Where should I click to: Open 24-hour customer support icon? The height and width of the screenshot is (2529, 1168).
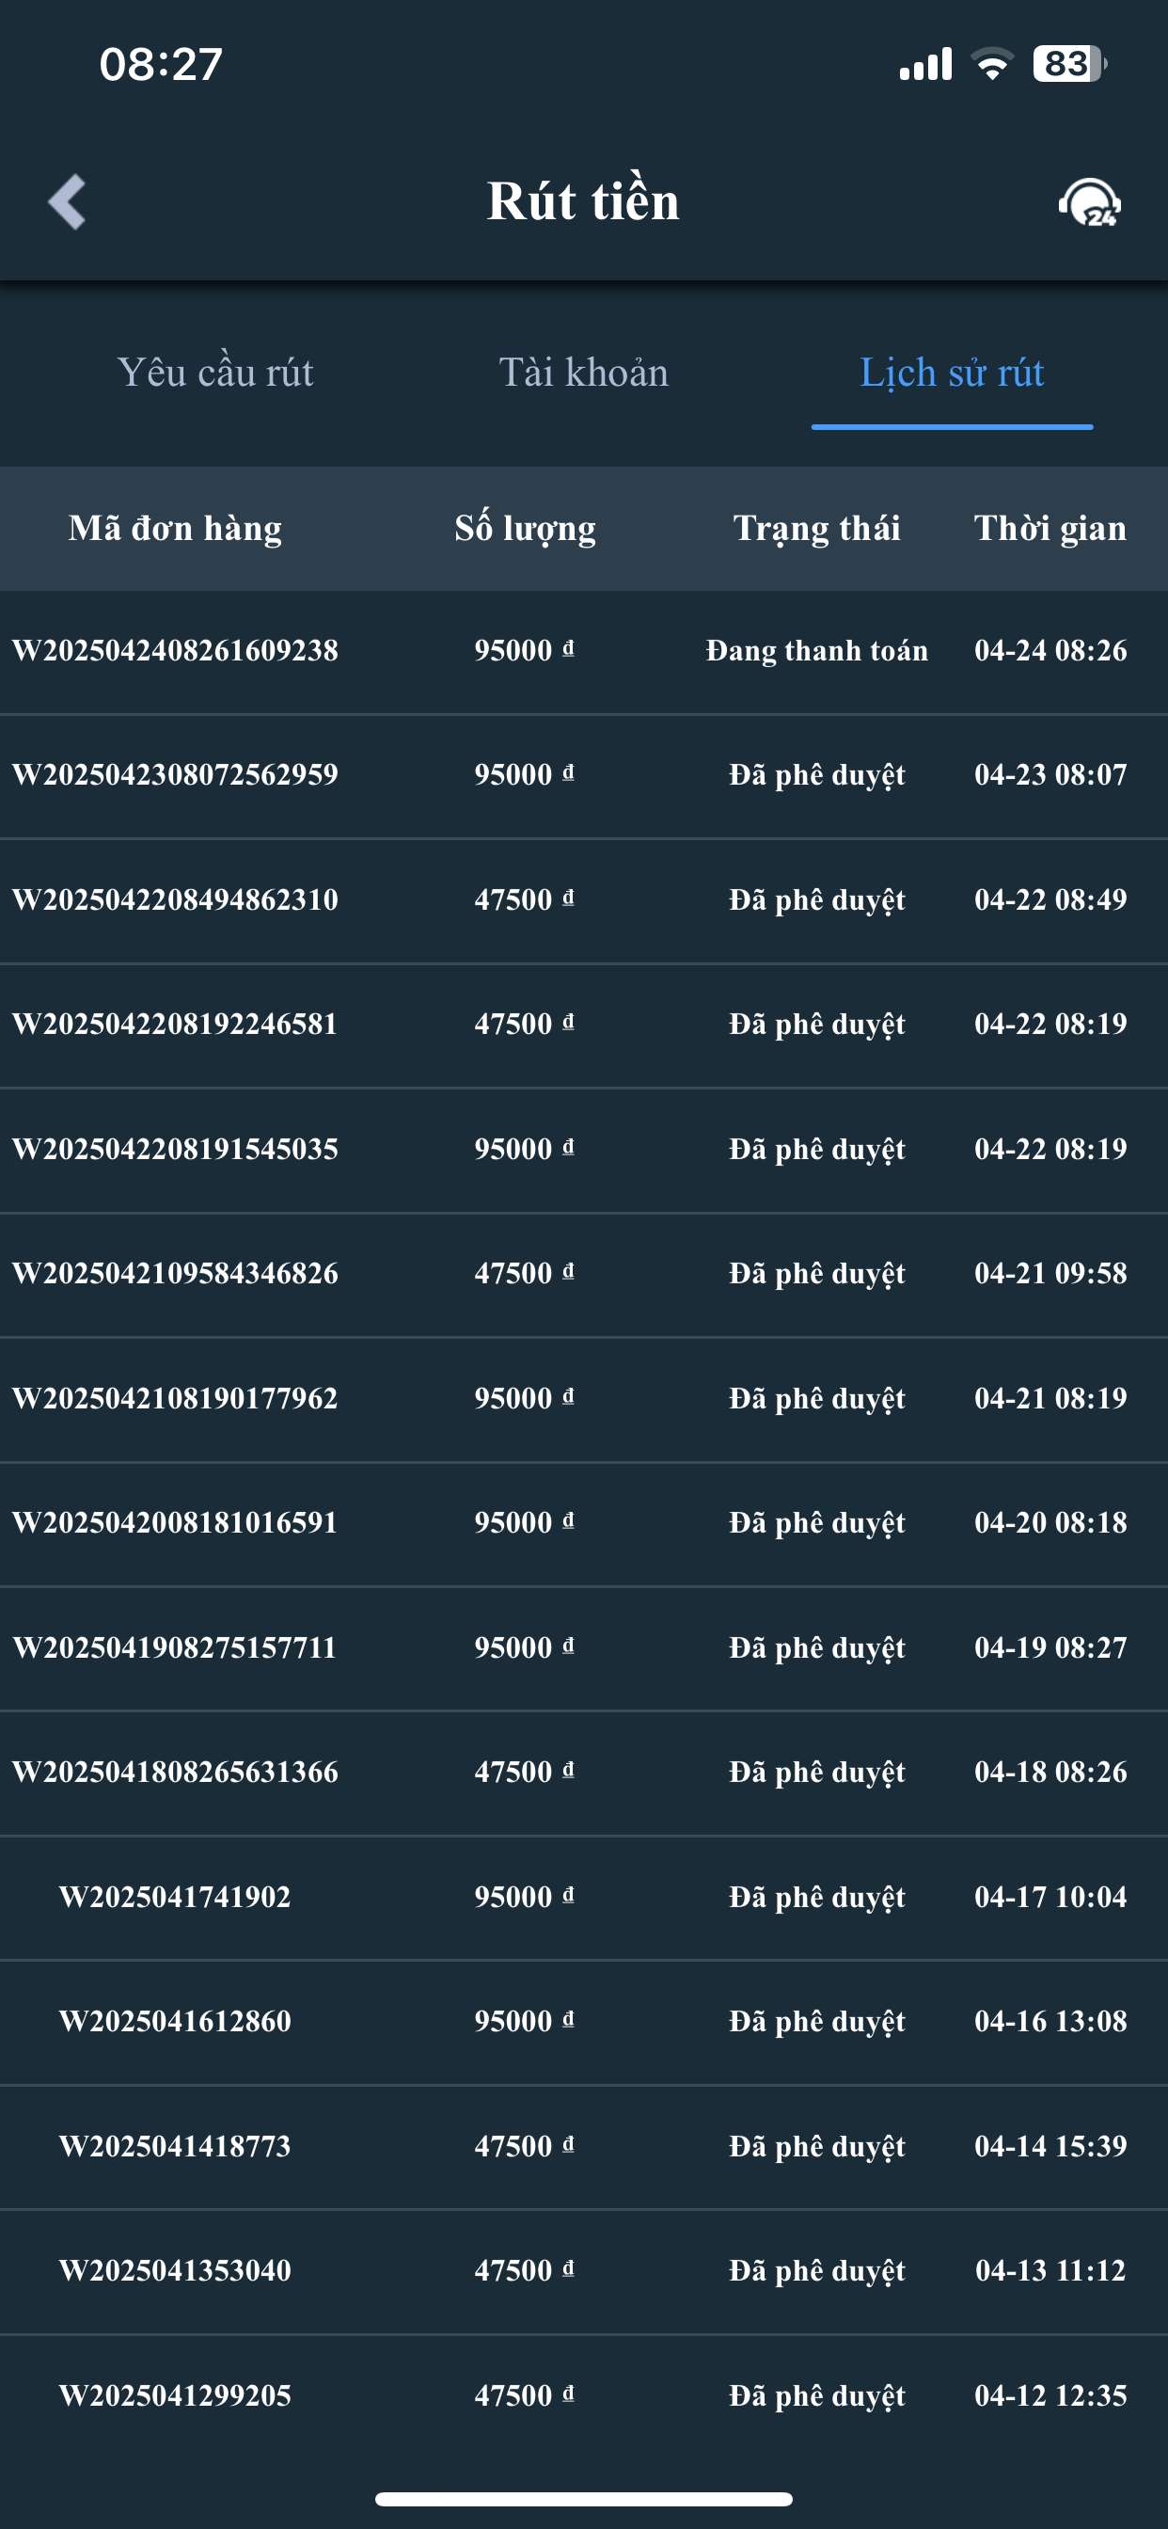(1090, 202)
